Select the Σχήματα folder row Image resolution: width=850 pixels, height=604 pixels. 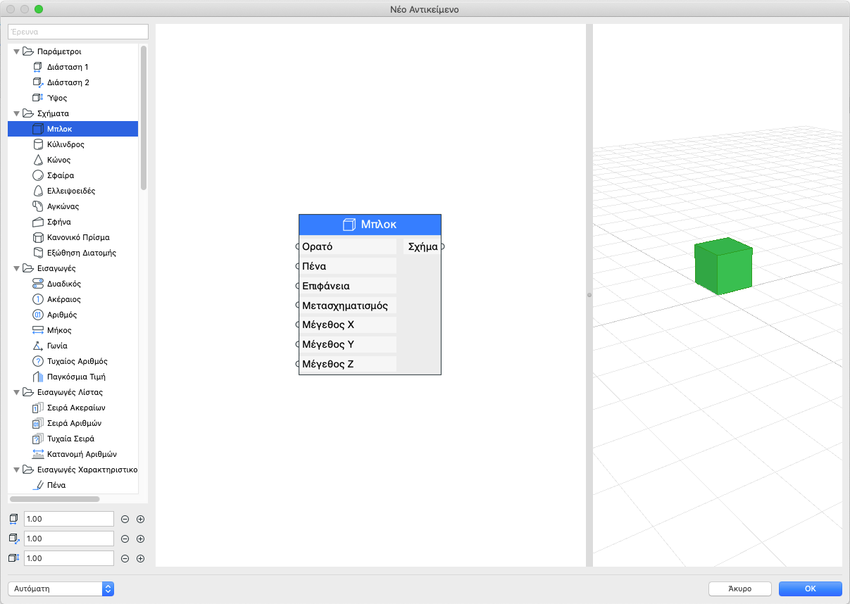[x=73, y=113]
